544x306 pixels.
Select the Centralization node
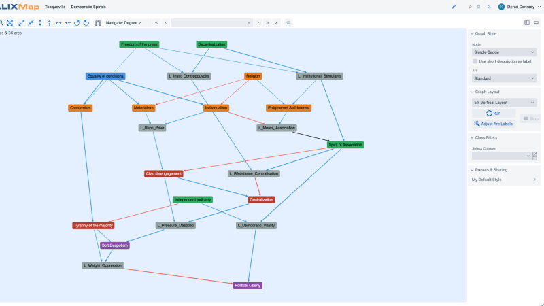click(x=261, y=200)
